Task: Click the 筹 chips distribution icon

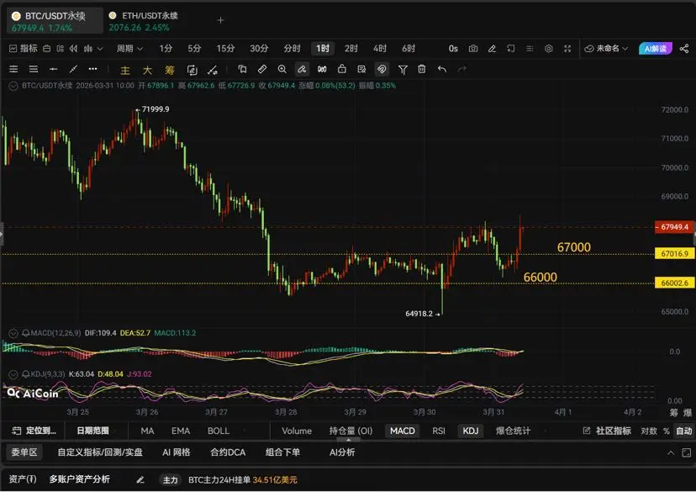Action: click(x=170, y=70)
